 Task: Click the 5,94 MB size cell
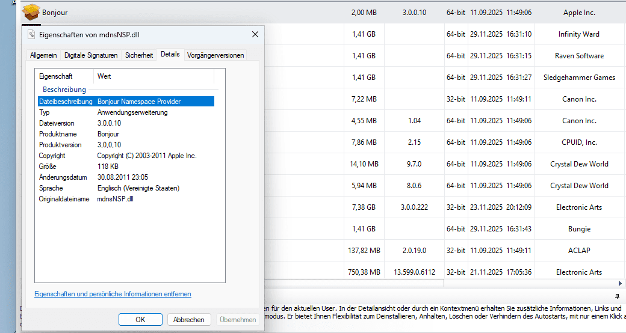click(364, 186)
